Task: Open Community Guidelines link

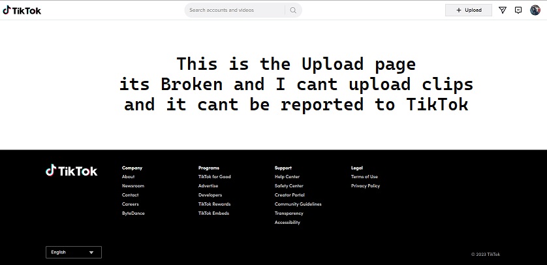Action: tap(298, 204)
